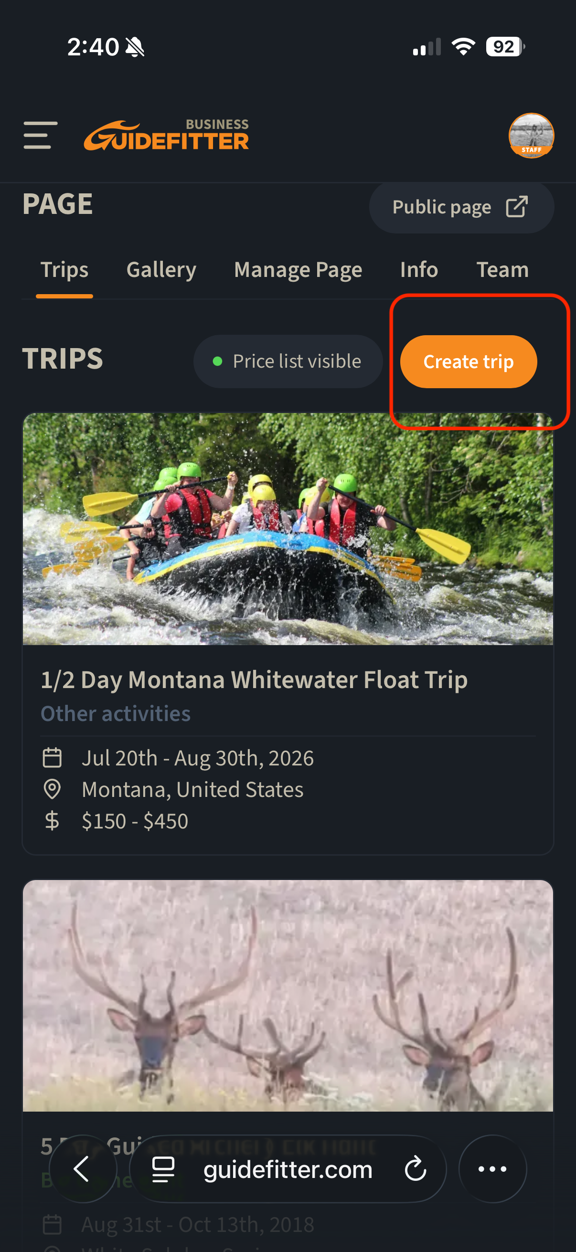The width and height of the screenshot is (576, 1252).
Task: Click the dollar sign price icon
Action: pyautogui.click(x=52, y=821)
